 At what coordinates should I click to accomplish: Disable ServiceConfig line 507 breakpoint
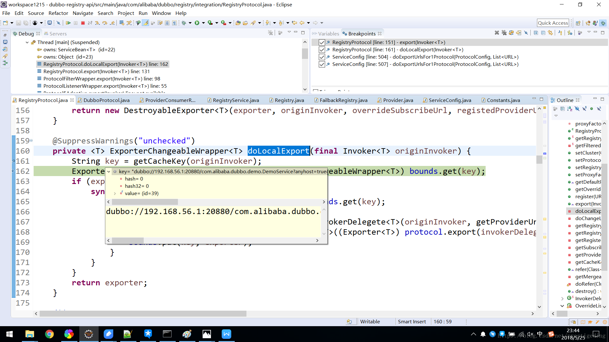click(322, 64)
